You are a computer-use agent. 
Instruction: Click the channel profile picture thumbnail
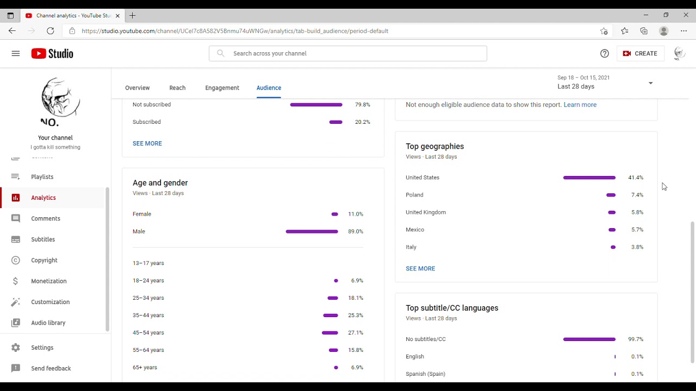click(x=60, y=101)
